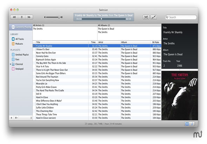207x144 pixels.
Task: Add a new playlist with plus button
Action: click(11, 118)
